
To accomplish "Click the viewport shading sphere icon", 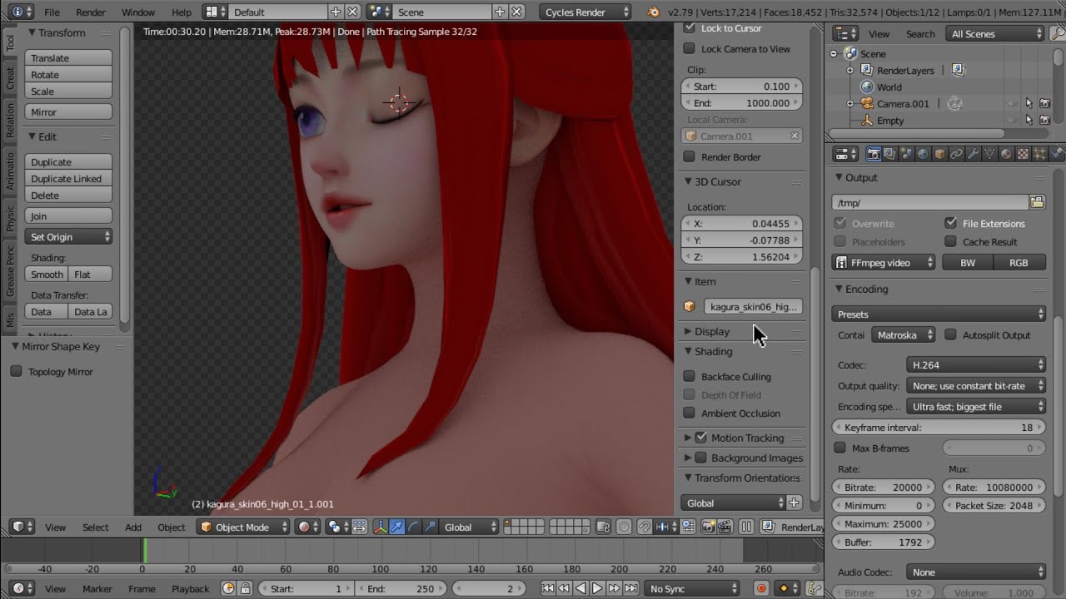I will [x=307, y=527].
